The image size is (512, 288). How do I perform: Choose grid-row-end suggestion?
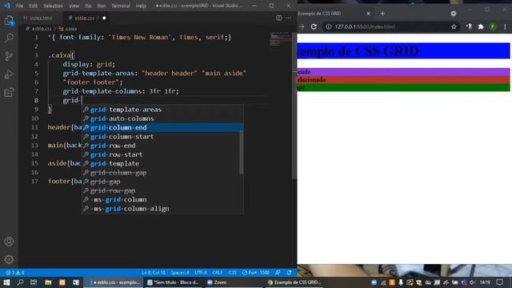point(162,146)
